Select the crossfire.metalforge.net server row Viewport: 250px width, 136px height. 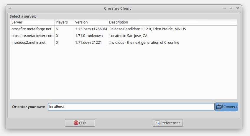32,29
